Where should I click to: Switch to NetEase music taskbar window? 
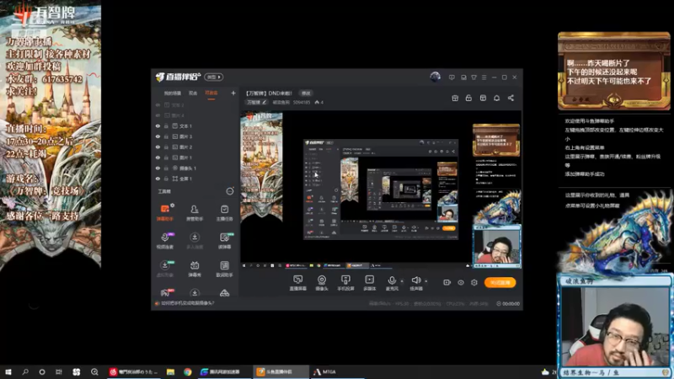click(x=134, y=371)
